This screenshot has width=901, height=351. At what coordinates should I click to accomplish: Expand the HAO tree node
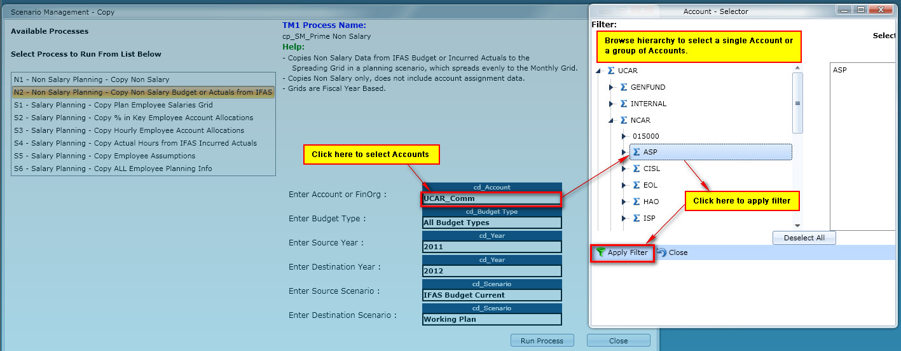pyautogui.click(x=624, y=202)
